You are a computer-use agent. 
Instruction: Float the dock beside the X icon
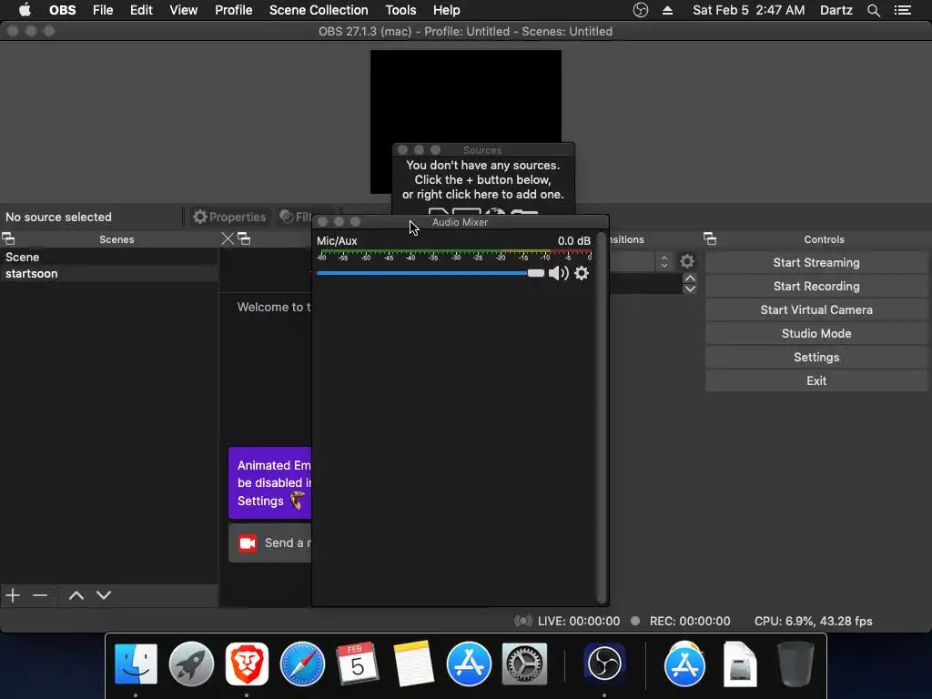click(x=244, y=239)
